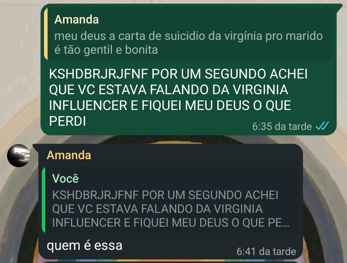The height and width of the screenshot is (263, 347).
Task: Tap the green accent bar of Você quote
Action: [44, 200]
